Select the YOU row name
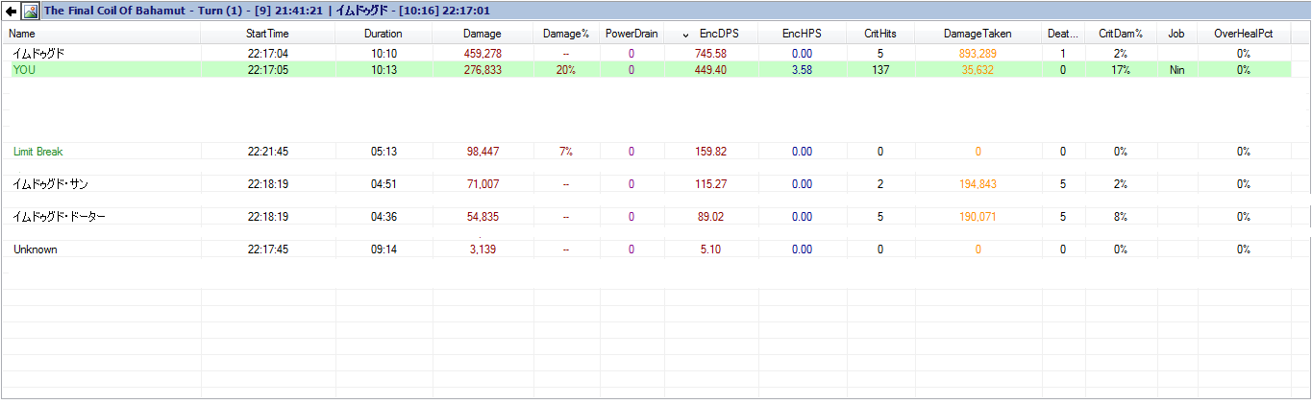Image resolution: width=1312 pixels, height=404 pixels. pyautogui.click(x=23, y=70)
